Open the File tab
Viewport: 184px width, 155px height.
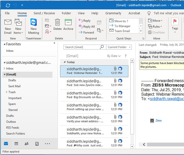pyautogui.click(x=7, y=13)
